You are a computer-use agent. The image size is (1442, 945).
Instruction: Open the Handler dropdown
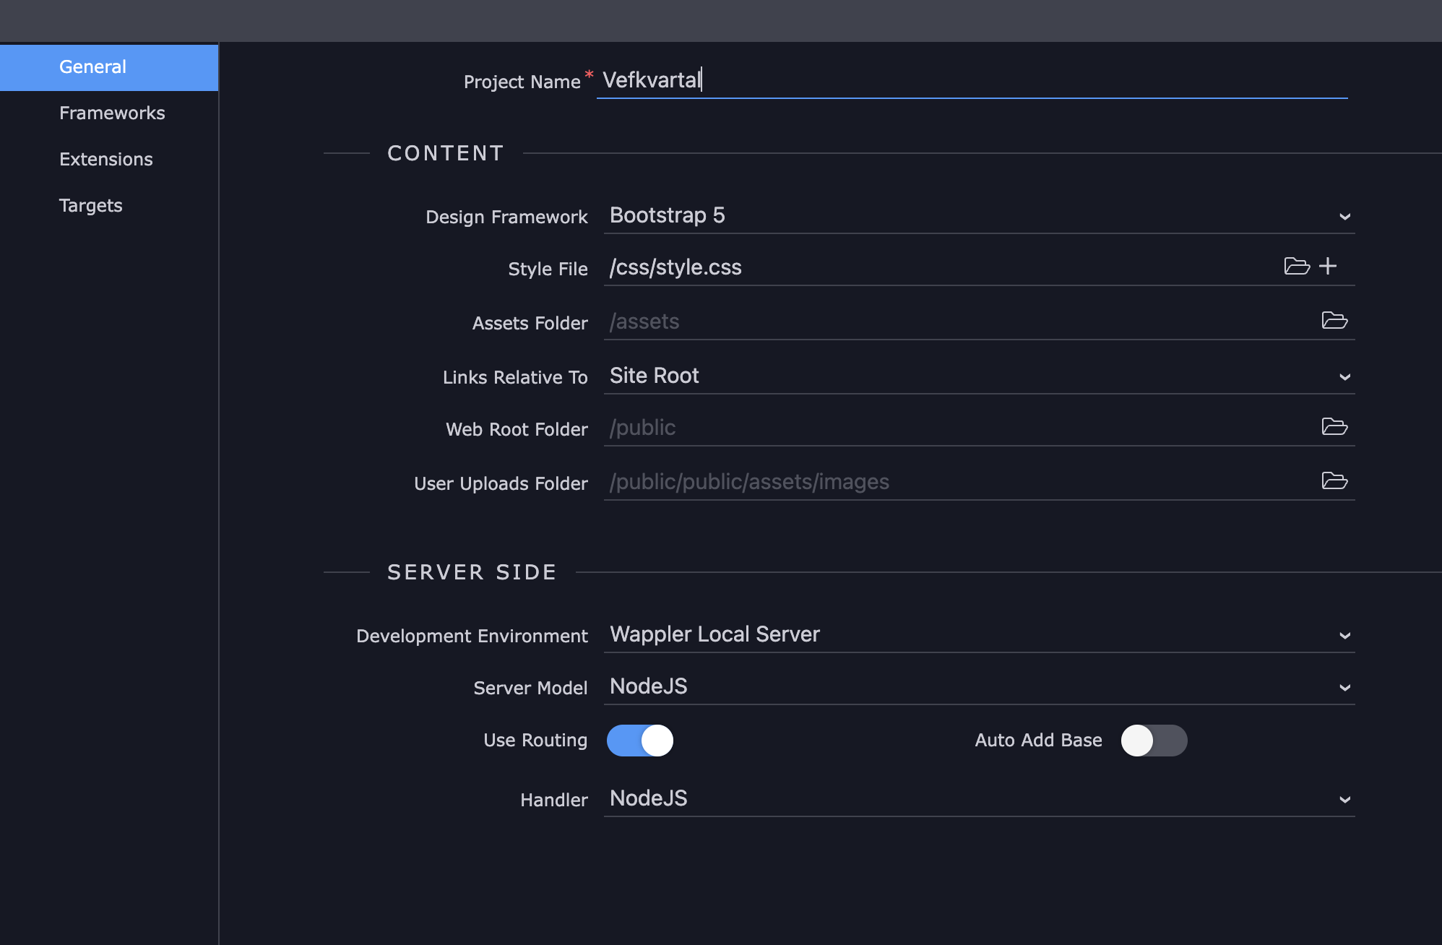pyautogui.click(x=979, y=798)
